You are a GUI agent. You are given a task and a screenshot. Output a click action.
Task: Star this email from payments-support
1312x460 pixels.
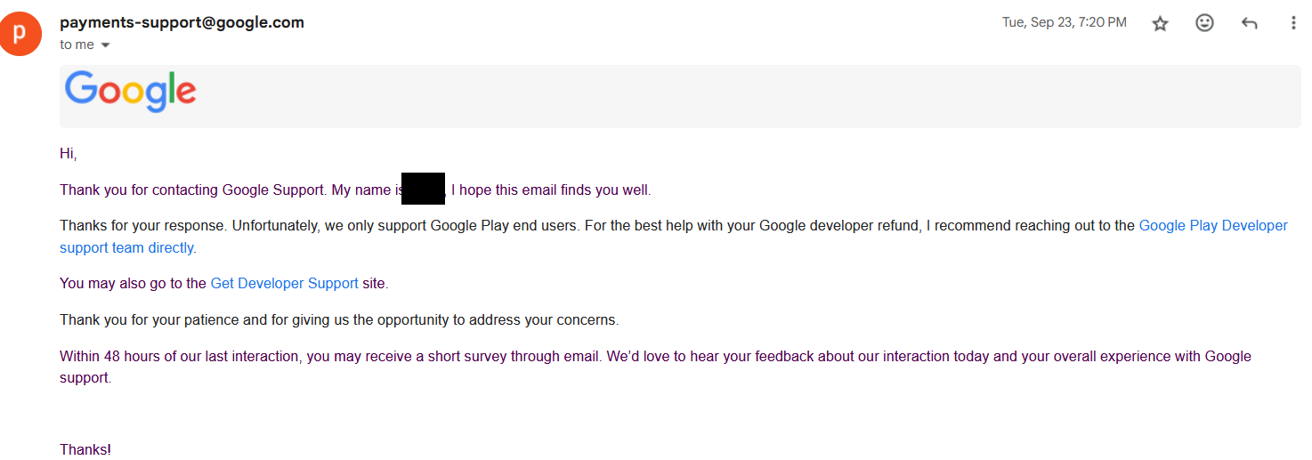1160,24
